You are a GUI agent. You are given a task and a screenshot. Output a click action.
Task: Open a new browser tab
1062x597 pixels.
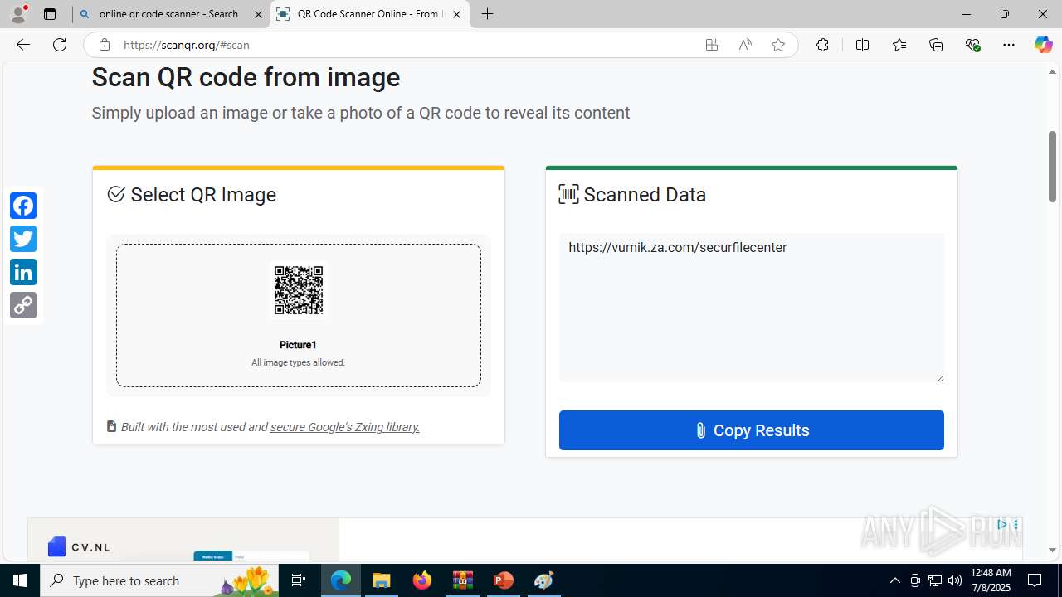coord(488,14)
